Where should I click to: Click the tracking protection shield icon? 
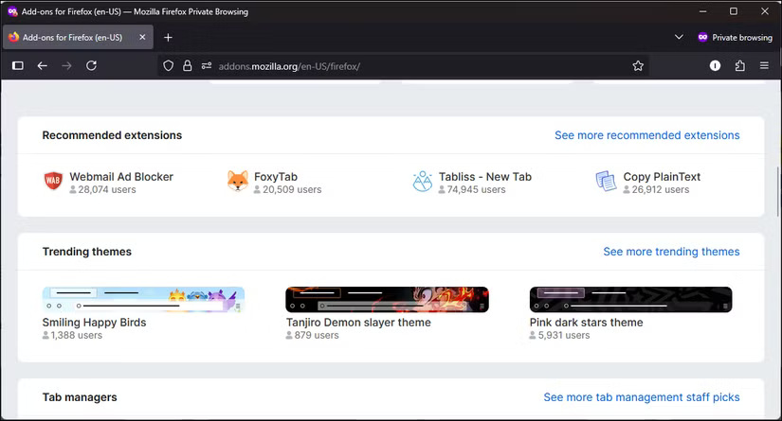pyautogui.click(x=169, y=65)
